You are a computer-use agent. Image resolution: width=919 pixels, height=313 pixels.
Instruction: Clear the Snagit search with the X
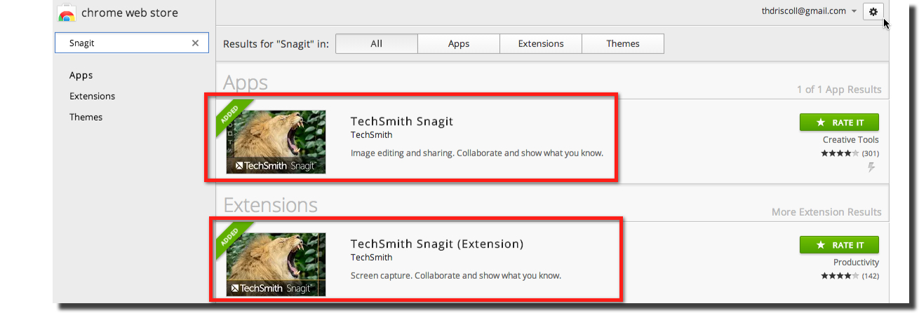coord(196,43)
